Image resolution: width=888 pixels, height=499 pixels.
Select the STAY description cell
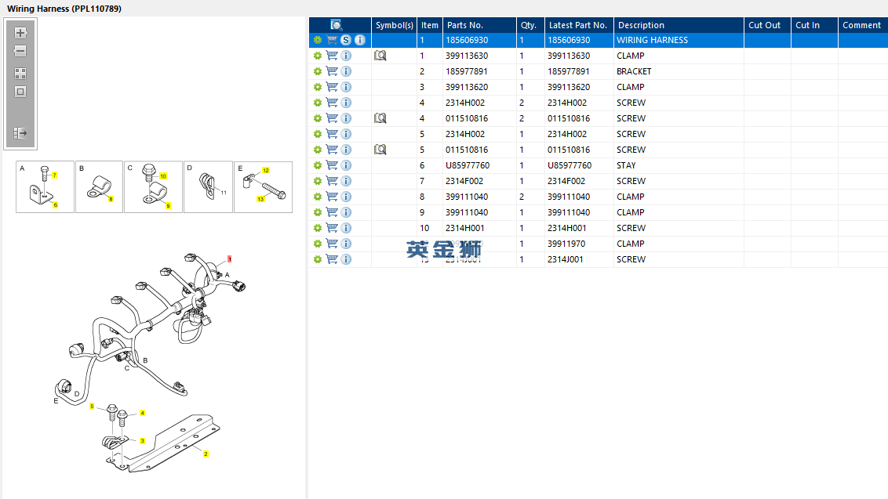[x=679, y=165]
